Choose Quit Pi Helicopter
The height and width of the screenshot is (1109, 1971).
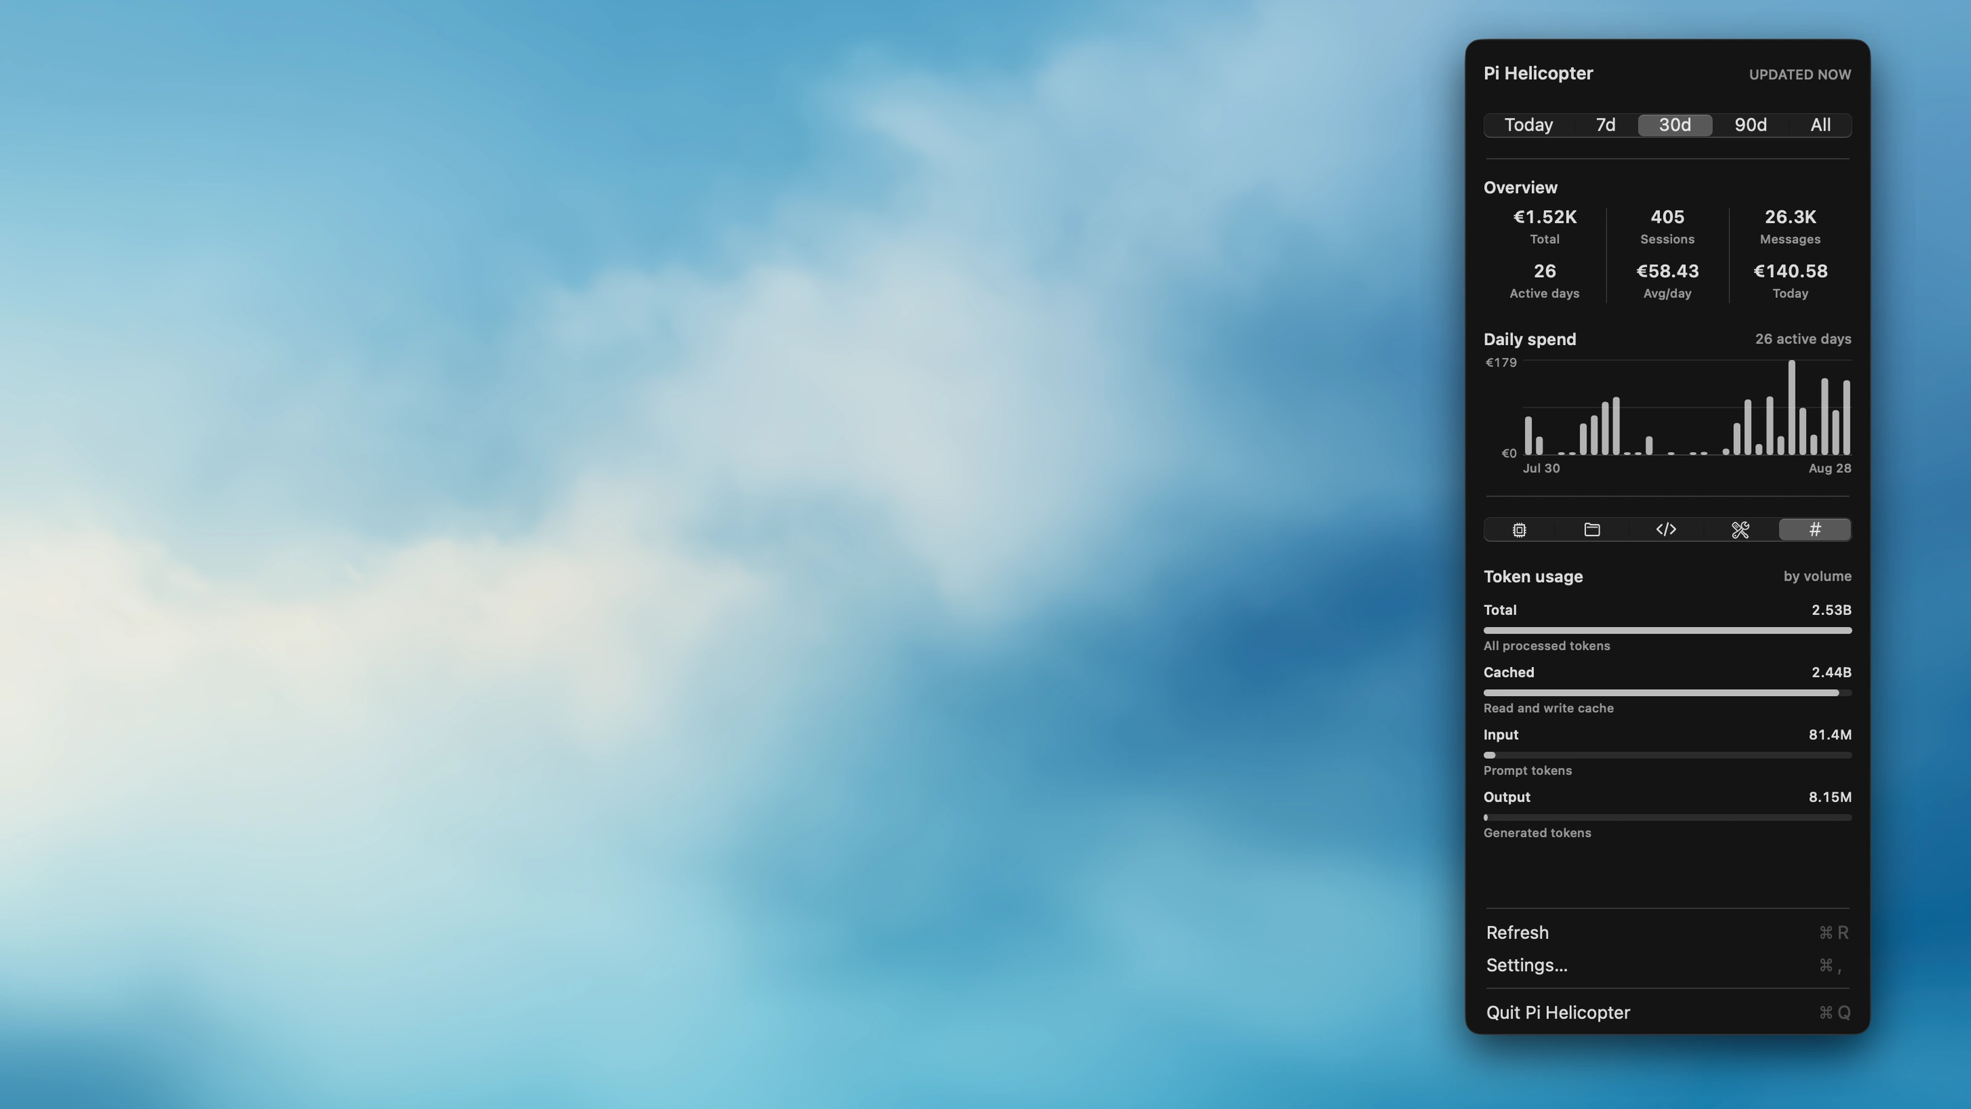[1668, 1012]
